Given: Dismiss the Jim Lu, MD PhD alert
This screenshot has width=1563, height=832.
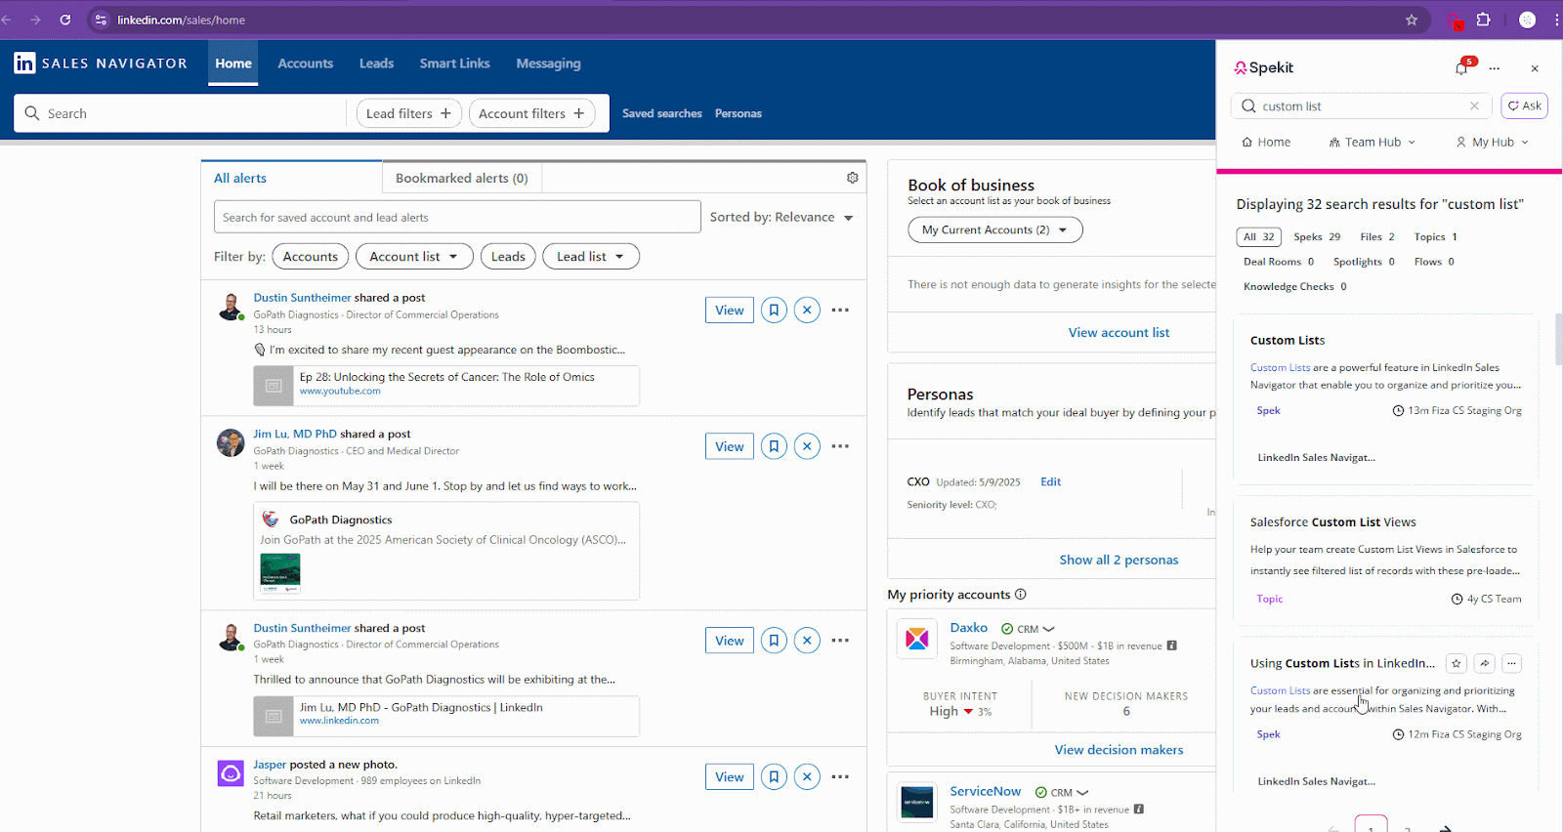Looking at the screenshot, I should point(807,446).
